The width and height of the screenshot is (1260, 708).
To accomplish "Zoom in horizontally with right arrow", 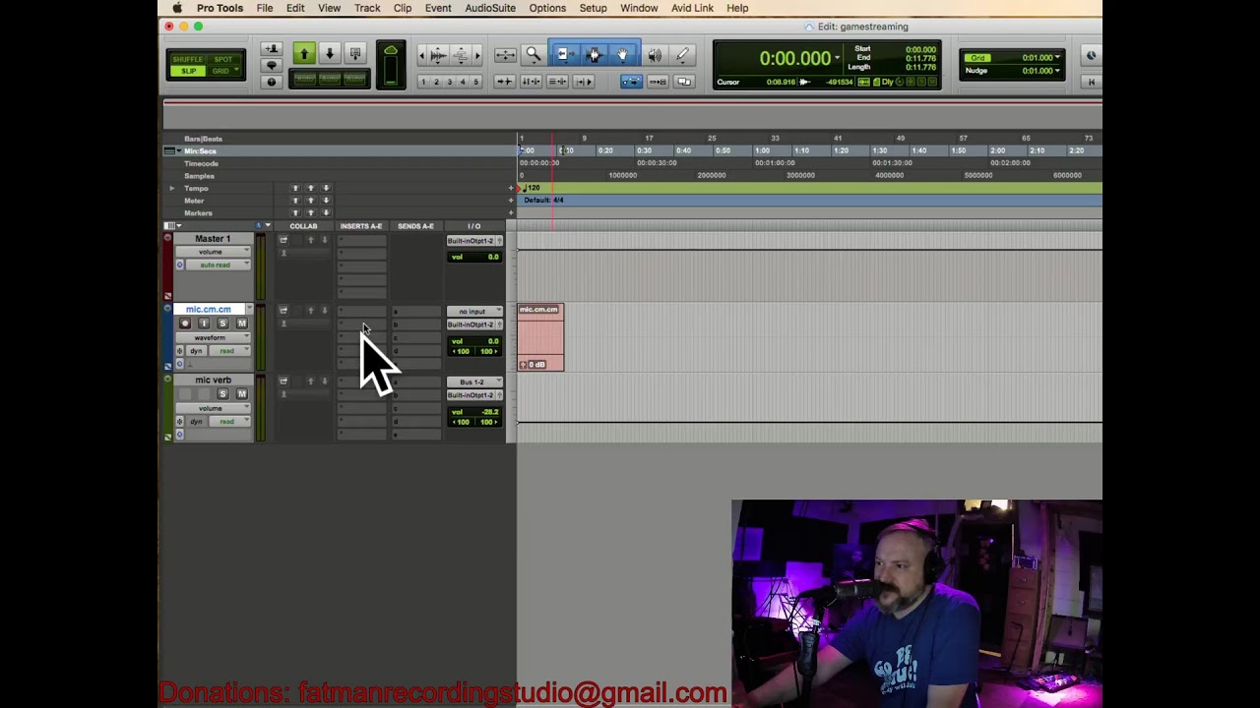I will (477, 55).
